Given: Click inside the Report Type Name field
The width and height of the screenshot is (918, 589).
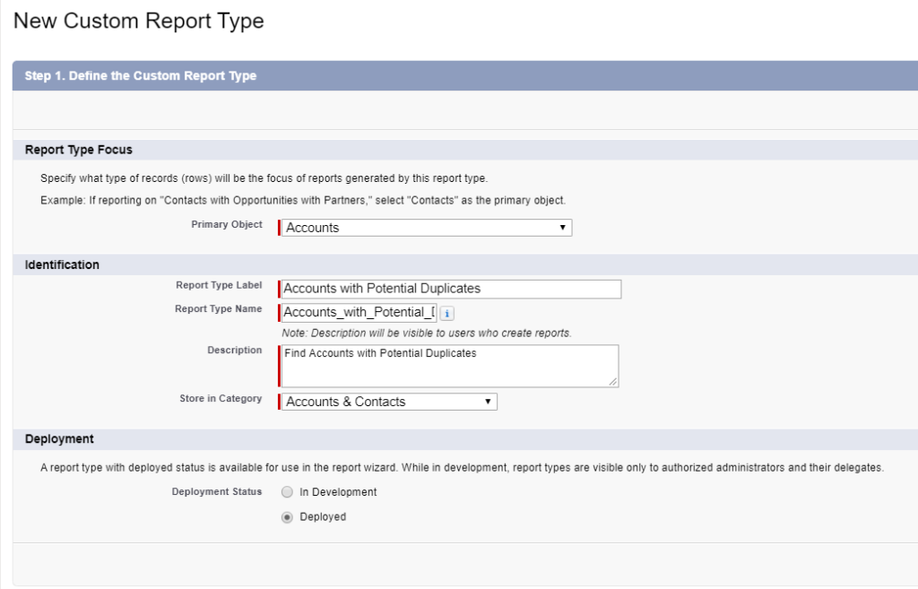Looking at the screenshot, I should coord(359,312).
